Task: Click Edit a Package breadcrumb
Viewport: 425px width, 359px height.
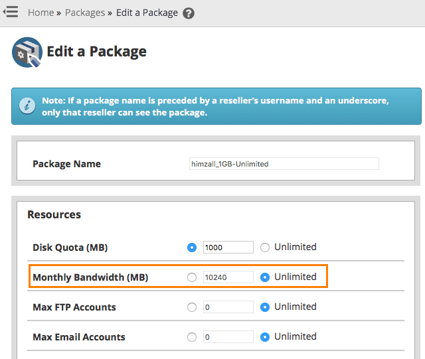Action: 147,13
